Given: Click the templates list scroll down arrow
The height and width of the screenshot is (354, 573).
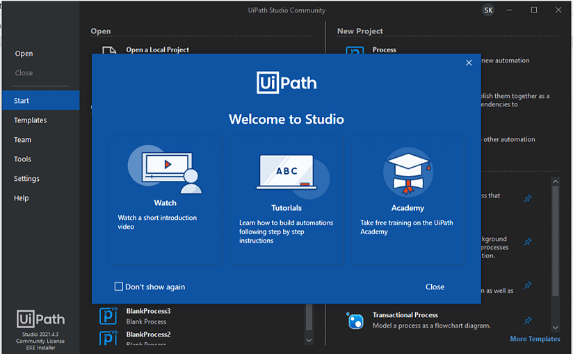Looking at the screenshot, I should coord(556,328).
